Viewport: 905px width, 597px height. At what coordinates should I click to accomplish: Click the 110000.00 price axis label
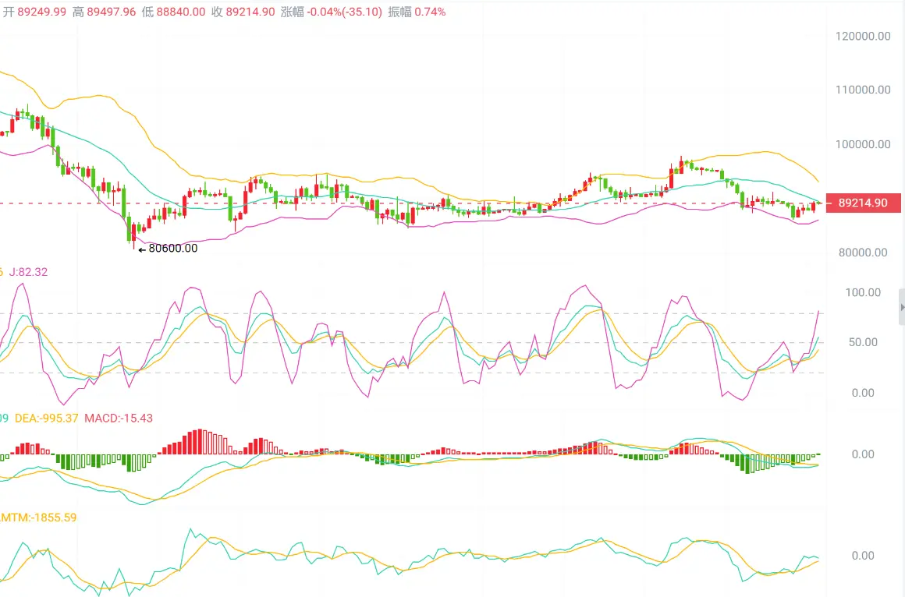(863, 90)
